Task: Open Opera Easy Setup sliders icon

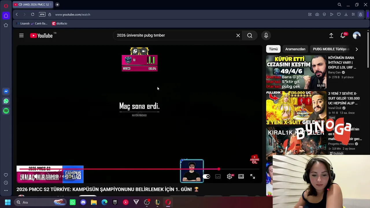Action: (353, 14)
